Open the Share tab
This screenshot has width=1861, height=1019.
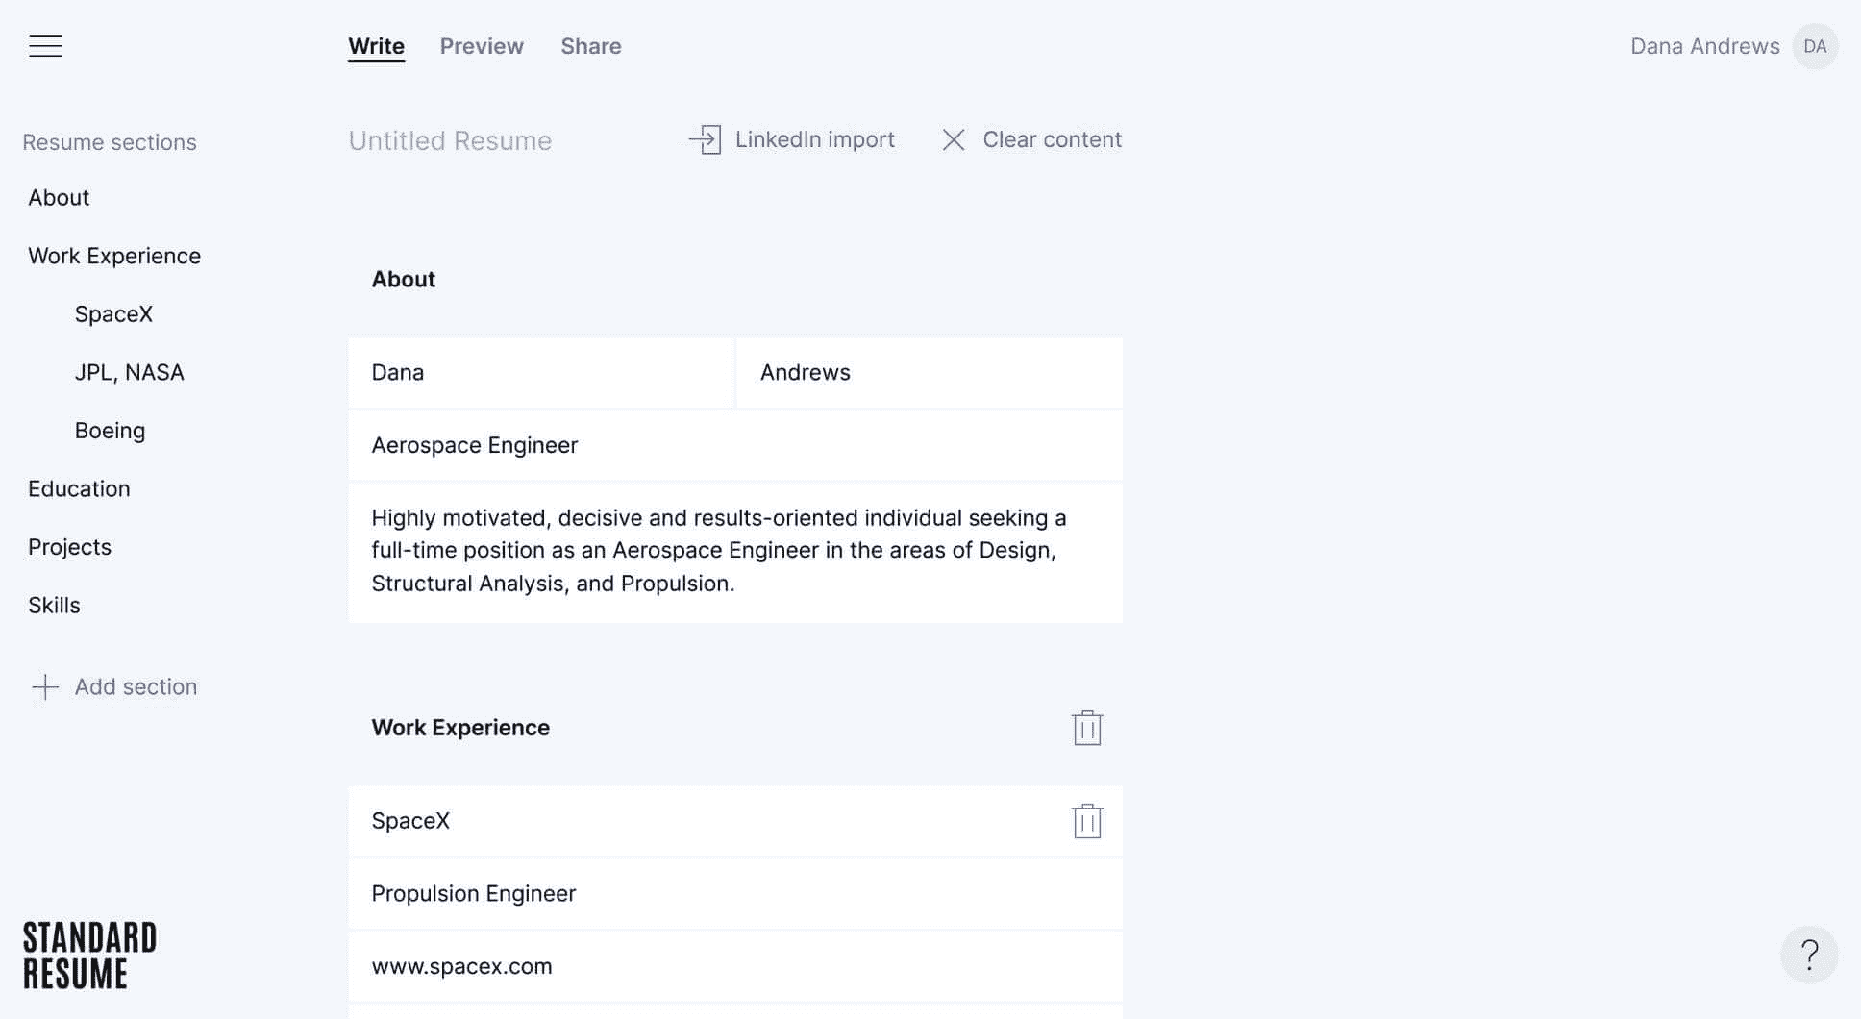(x=591, y=46)
